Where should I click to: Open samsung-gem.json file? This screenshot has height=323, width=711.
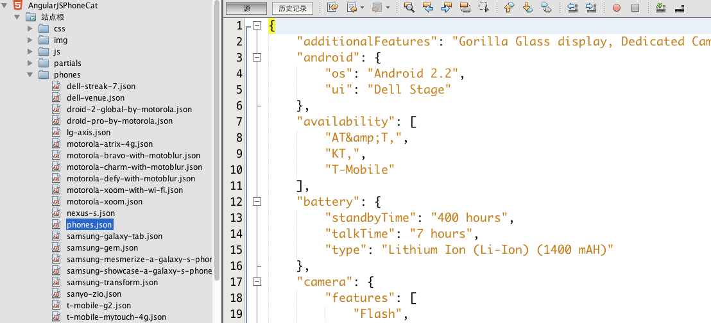coord(103,248)
